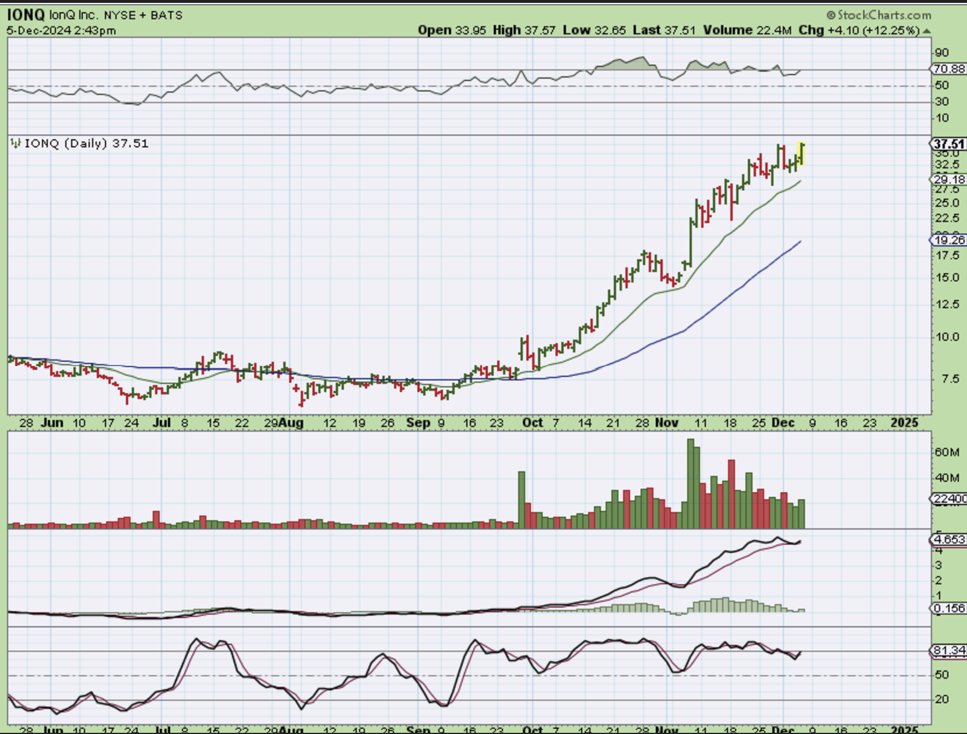Viewport: 967px width, 734px height.
Task: Click the Open 33.95 value
Action: click(x=452, y=30)
